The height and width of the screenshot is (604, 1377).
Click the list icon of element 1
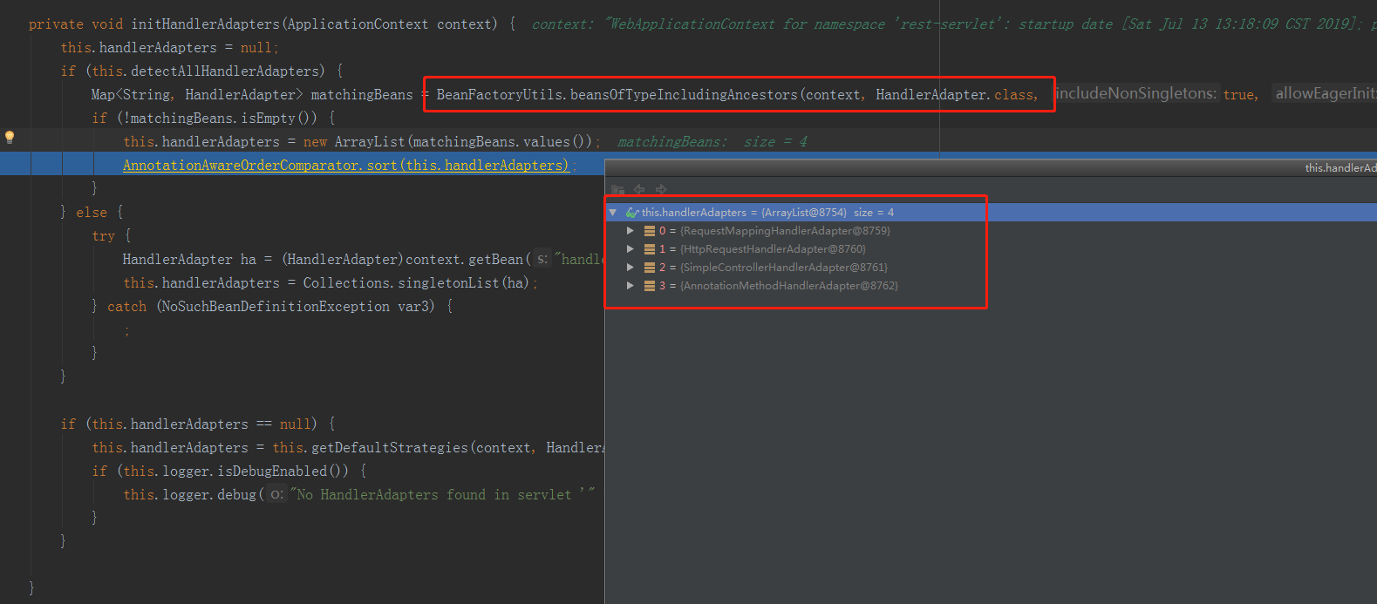(650, 249)
